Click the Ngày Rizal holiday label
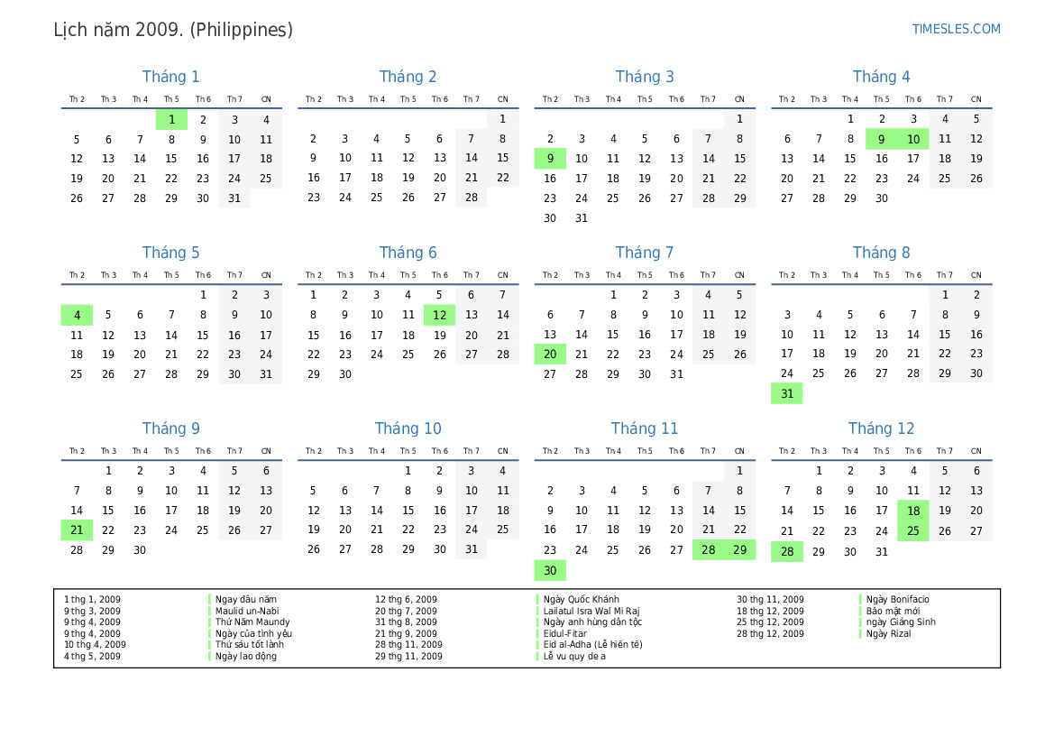Viewport: 1054px width, 746px height. (x=888, y=633)
